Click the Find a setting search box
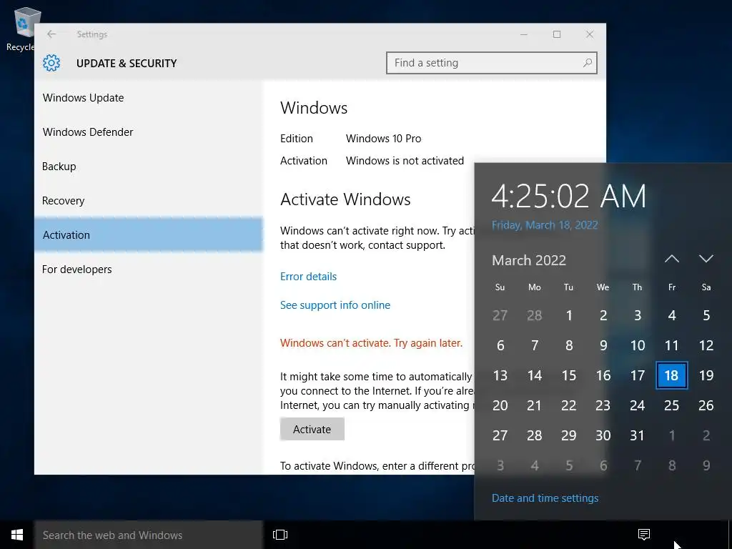 492,63
